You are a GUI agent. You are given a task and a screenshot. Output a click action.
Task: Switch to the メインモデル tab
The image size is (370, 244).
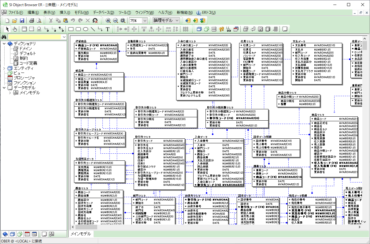point(81,234)
